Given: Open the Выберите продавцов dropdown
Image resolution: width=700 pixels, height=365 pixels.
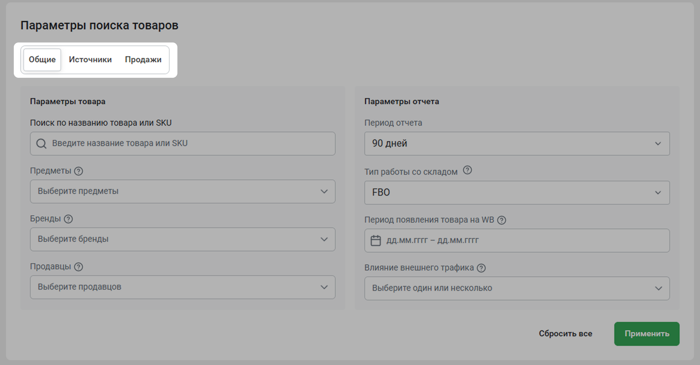Looking at the screenshot, I should (182, 287).
